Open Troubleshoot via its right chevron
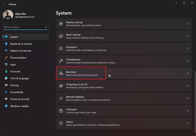The width and height of the screenshot is (196, 136). 187,61
